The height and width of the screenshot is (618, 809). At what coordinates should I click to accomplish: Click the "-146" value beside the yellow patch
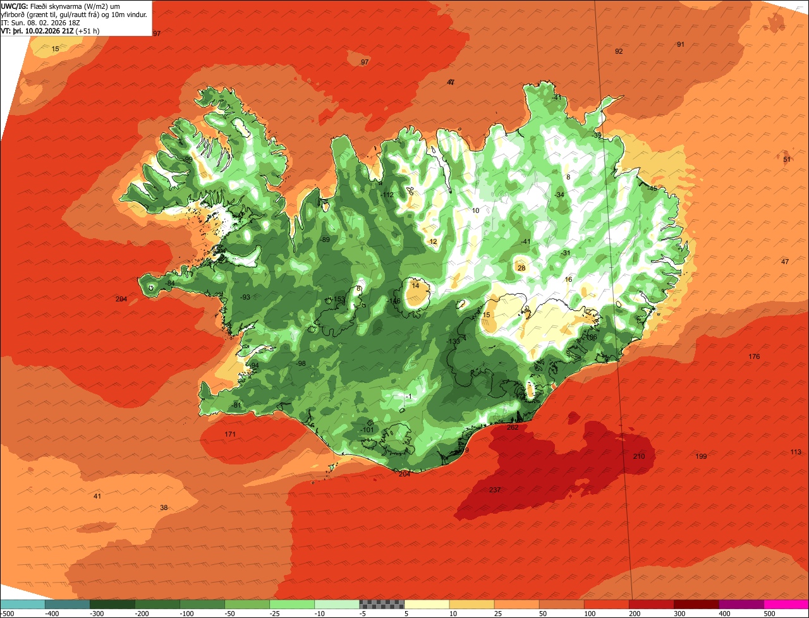[x=394, y=301]
